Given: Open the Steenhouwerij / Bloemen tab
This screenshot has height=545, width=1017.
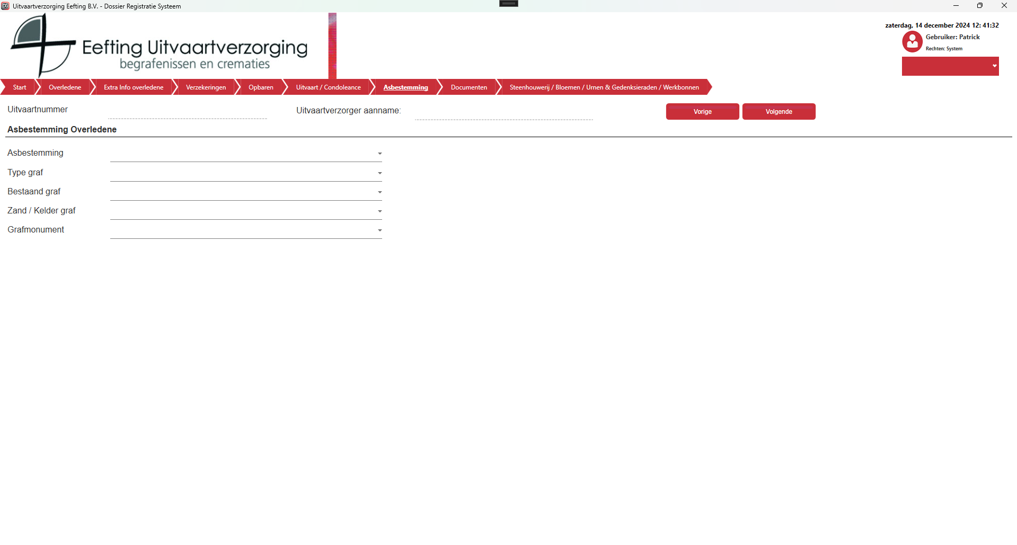Looking at the screenshot, I should pyautogui.click(x=604, y=87).
